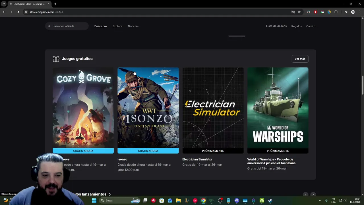The width and height of the screenshot is (364, 205).
Task: Open the Electrician Simulator cover
Action: coord(213,108)
